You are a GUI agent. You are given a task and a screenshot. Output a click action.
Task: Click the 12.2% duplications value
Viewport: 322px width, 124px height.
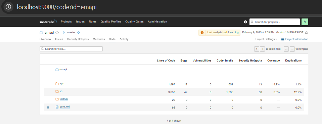(x=298, y=92)
